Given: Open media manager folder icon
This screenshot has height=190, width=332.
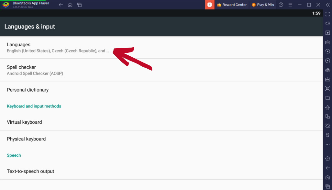Looking at the screenshot, I should point(327,98).
